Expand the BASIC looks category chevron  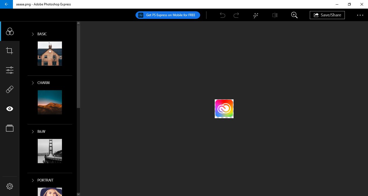click(33, 34)
